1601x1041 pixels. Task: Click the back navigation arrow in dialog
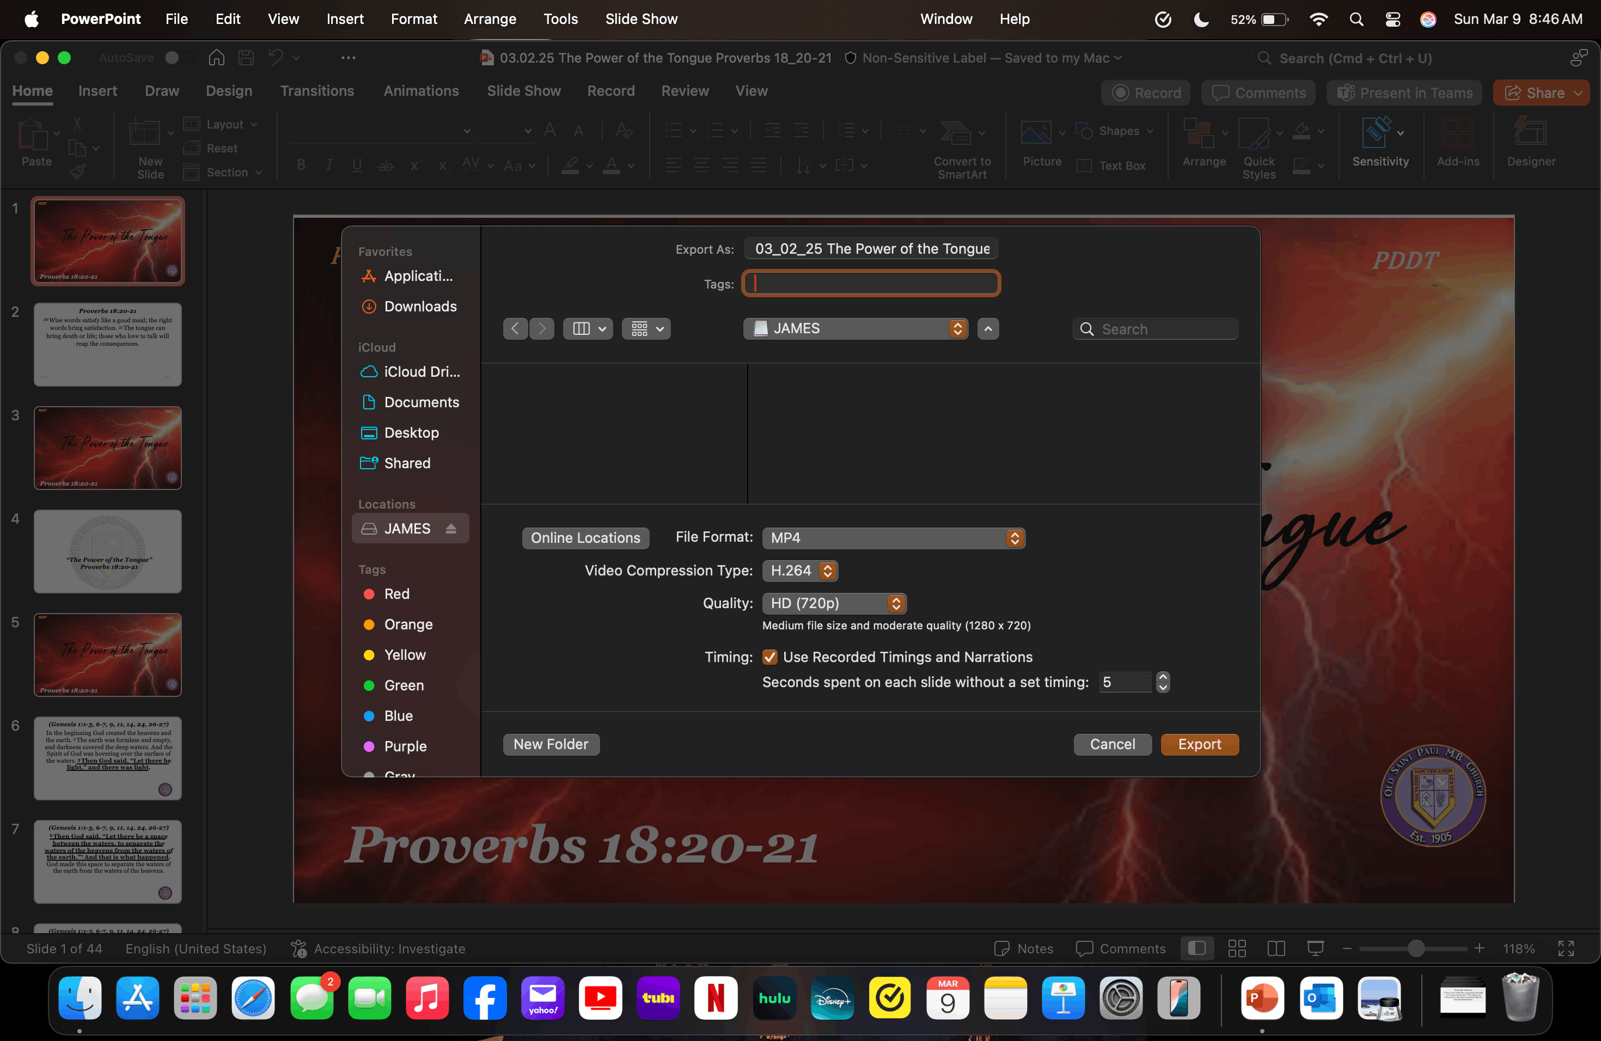(515, 328)
